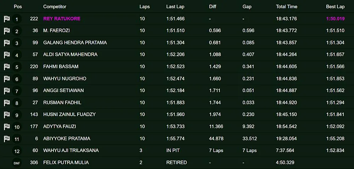Click the Best Lap column header

(335, 7)
